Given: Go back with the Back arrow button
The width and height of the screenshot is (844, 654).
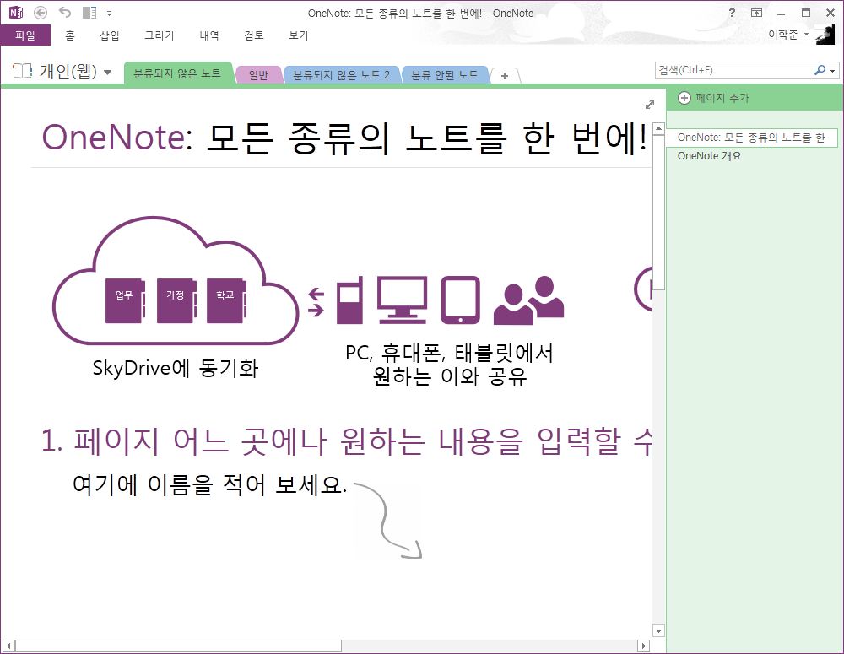Looking at the screenshot, I should click(x=41, y=13).
